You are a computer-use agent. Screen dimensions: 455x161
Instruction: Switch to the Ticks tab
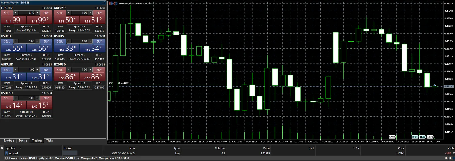[x=49, y=141]
